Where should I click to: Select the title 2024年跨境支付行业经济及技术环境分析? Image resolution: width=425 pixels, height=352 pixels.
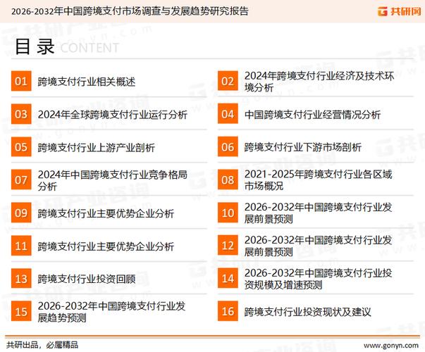click(319, 82)
